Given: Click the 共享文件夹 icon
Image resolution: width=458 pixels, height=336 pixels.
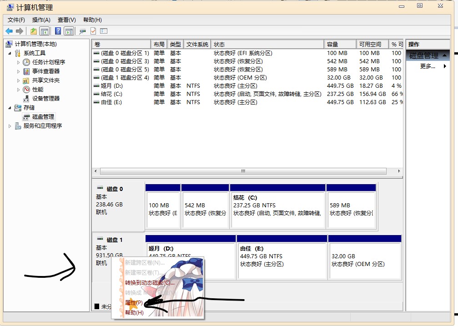Looking at the screenshot, I should (x=26, y=80).
